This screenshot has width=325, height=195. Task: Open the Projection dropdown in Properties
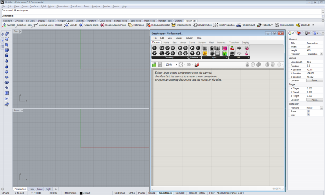(321, 54)
